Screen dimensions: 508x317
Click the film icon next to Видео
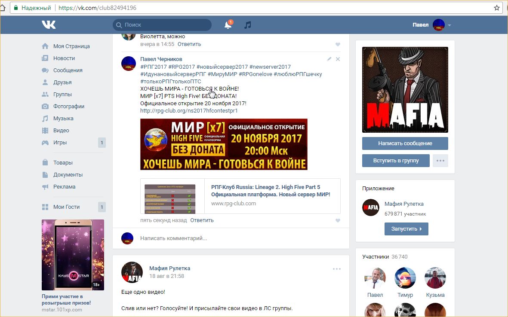pos(45,130)
